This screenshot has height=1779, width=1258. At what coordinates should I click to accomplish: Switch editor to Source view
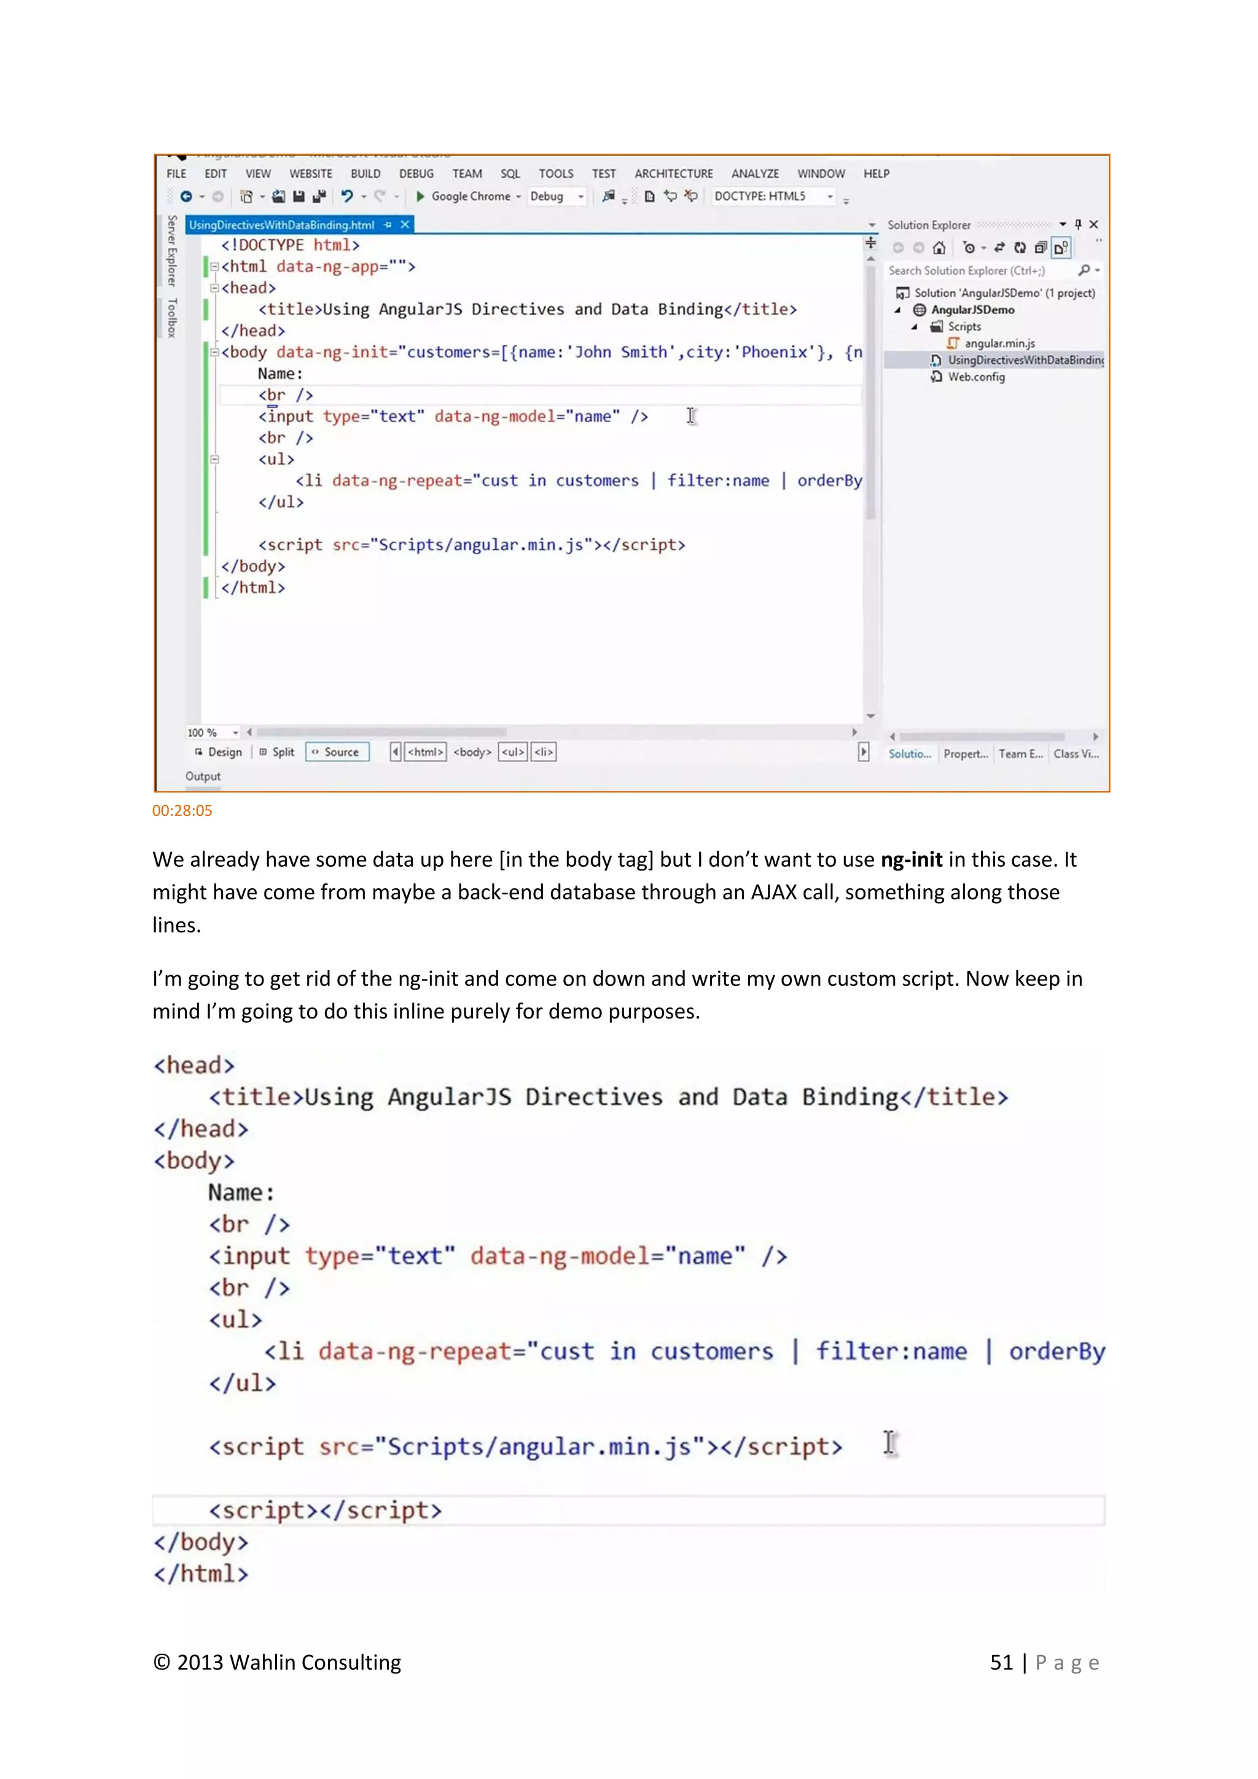tap(337, 753)
